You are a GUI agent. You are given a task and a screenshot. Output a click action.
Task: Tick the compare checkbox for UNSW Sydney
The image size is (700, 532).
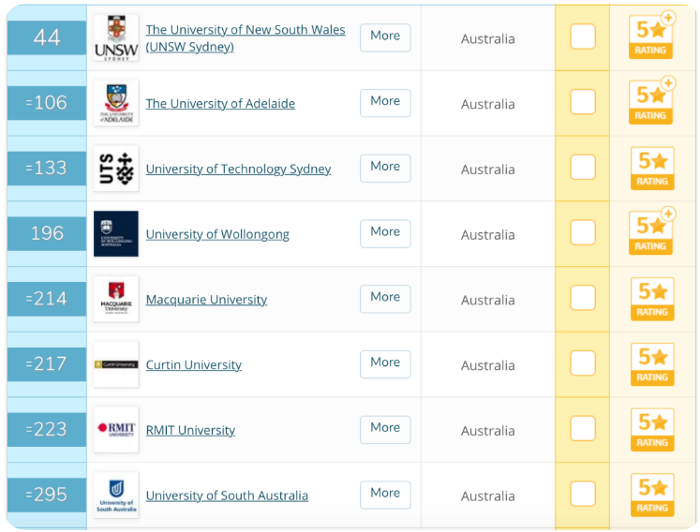pyautogui.click(x=583, y=37)
